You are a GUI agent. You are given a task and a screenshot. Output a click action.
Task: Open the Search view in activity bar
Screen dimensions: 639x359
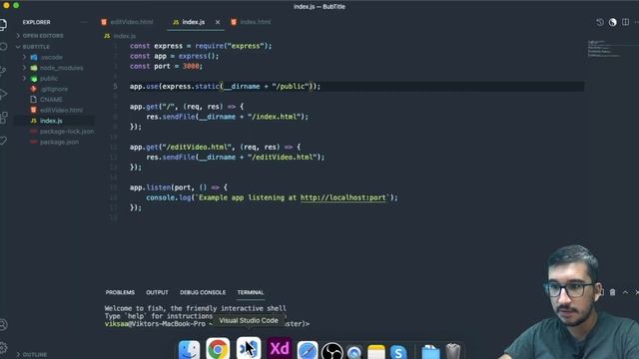pos(3,47)
